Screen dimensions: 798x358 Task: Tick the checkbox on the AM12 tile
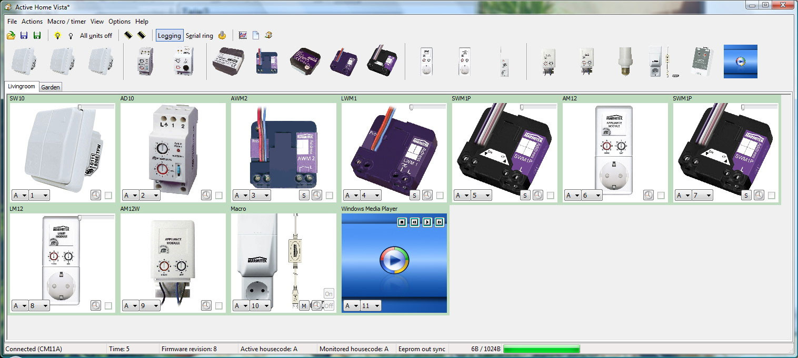coord(661,196)
